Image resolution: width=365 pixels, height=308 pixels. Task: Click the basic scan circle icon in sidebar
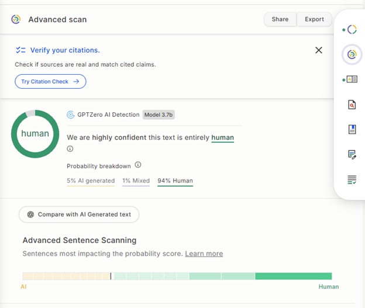coord(352,30)
